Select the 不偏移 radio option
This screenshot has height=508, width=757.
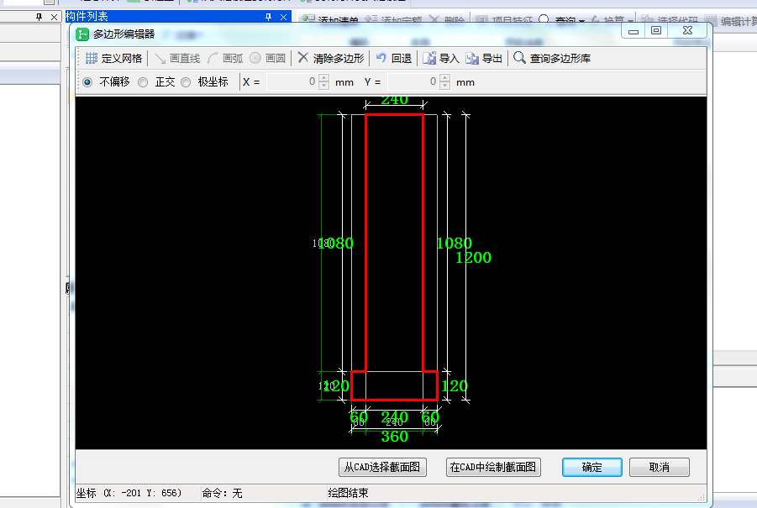coord(87,82)
